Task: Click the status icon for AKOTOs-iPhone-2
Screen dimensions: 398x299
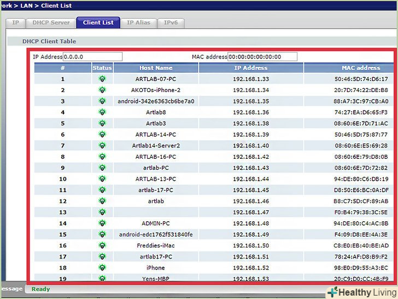Action: click(102, 90)
